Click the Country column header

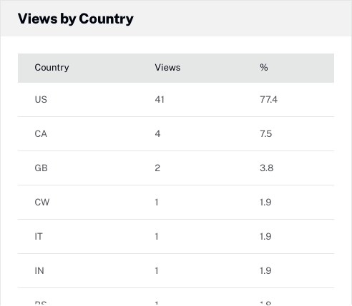[x=52, y=68]
